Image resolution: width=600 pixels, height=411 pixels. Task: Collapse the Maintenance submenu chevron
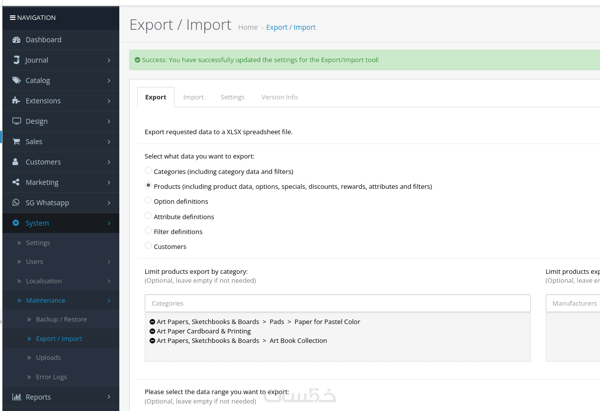(x=109, y=301)
